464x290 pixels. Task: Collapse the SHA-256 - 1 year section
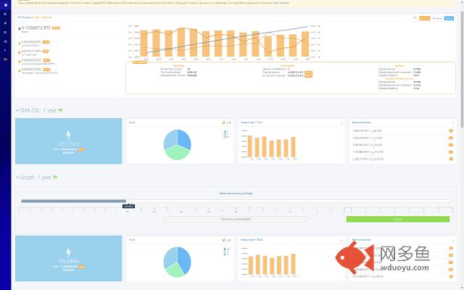point(17,110)
